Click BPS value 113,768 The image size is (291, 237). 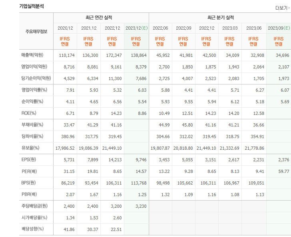[139, 183]
